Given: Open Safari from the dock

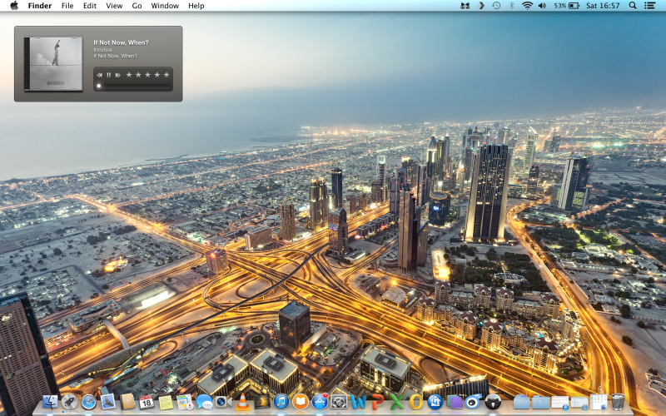Looking at the screenshot, I should 89,403.
